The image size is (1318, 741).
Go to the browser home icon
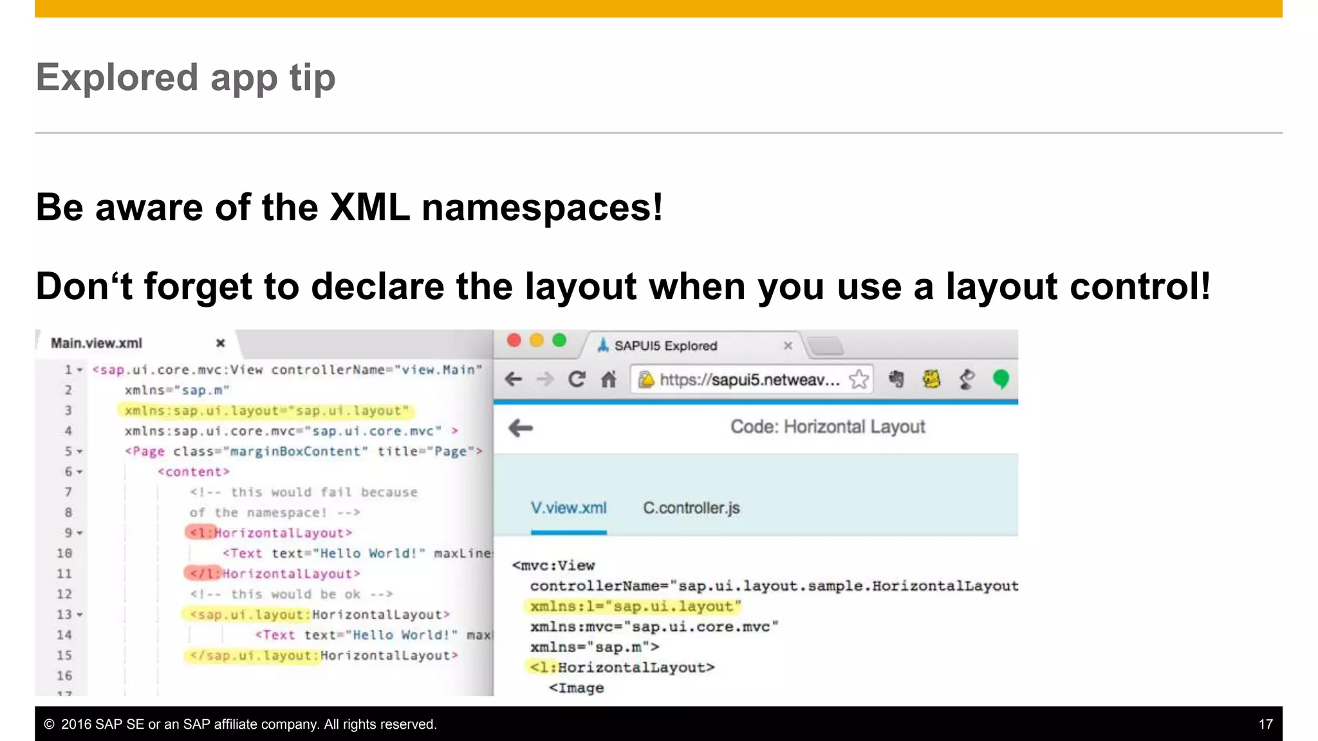[x=609, y=380]
